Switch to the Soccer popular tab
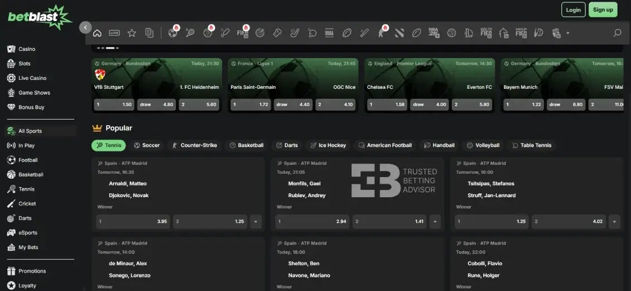The height and width of the screenshot is (291, 631). pos(146,145)
